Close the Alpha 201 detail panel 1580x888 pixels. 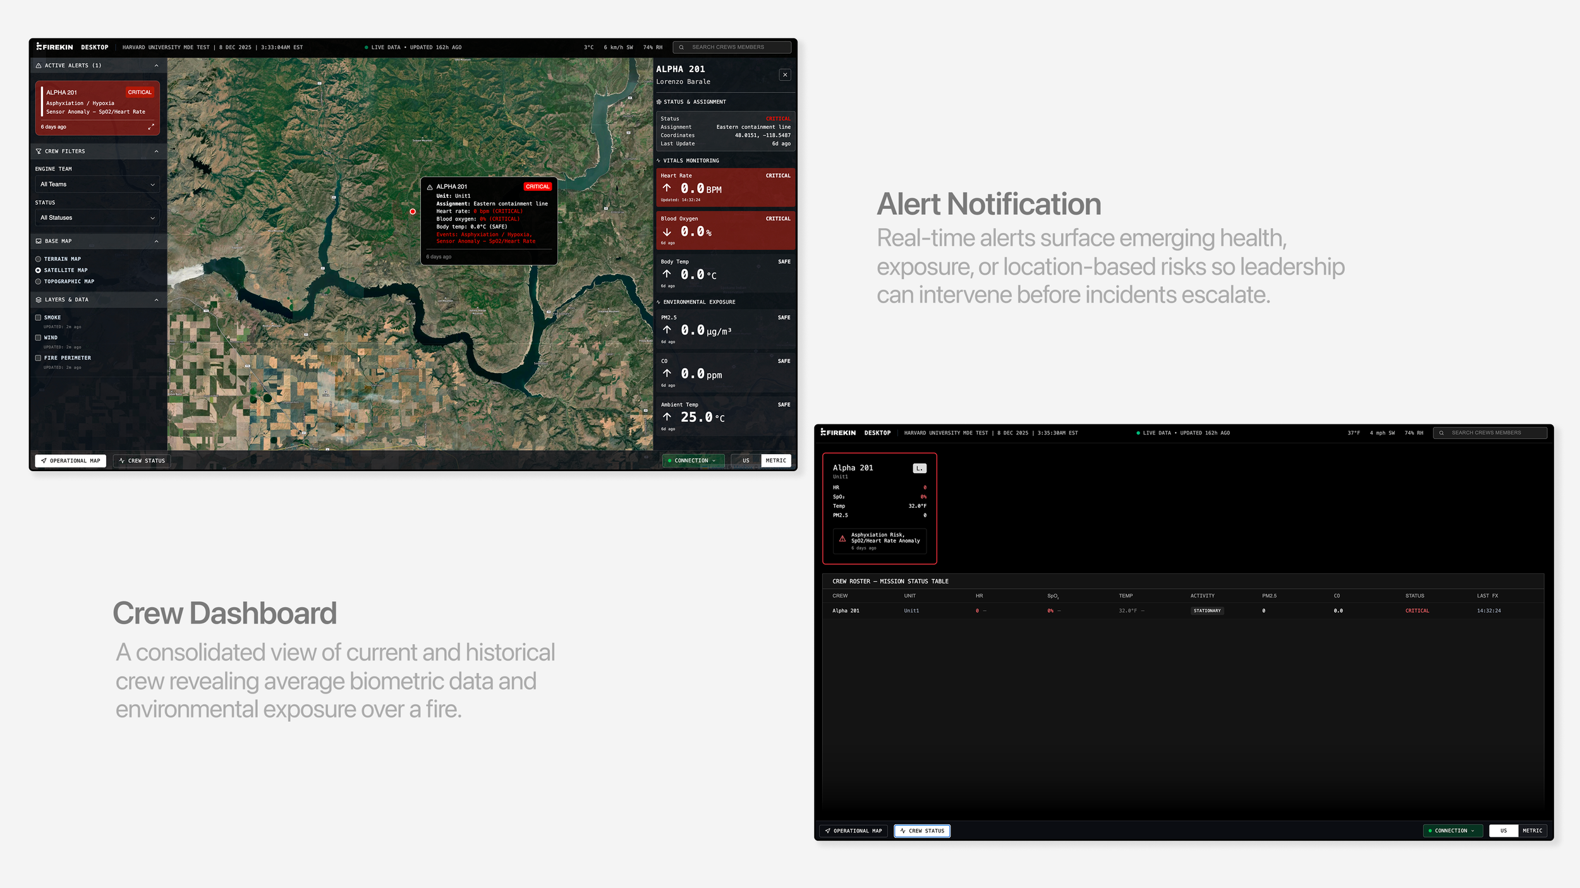click(785, 75)
